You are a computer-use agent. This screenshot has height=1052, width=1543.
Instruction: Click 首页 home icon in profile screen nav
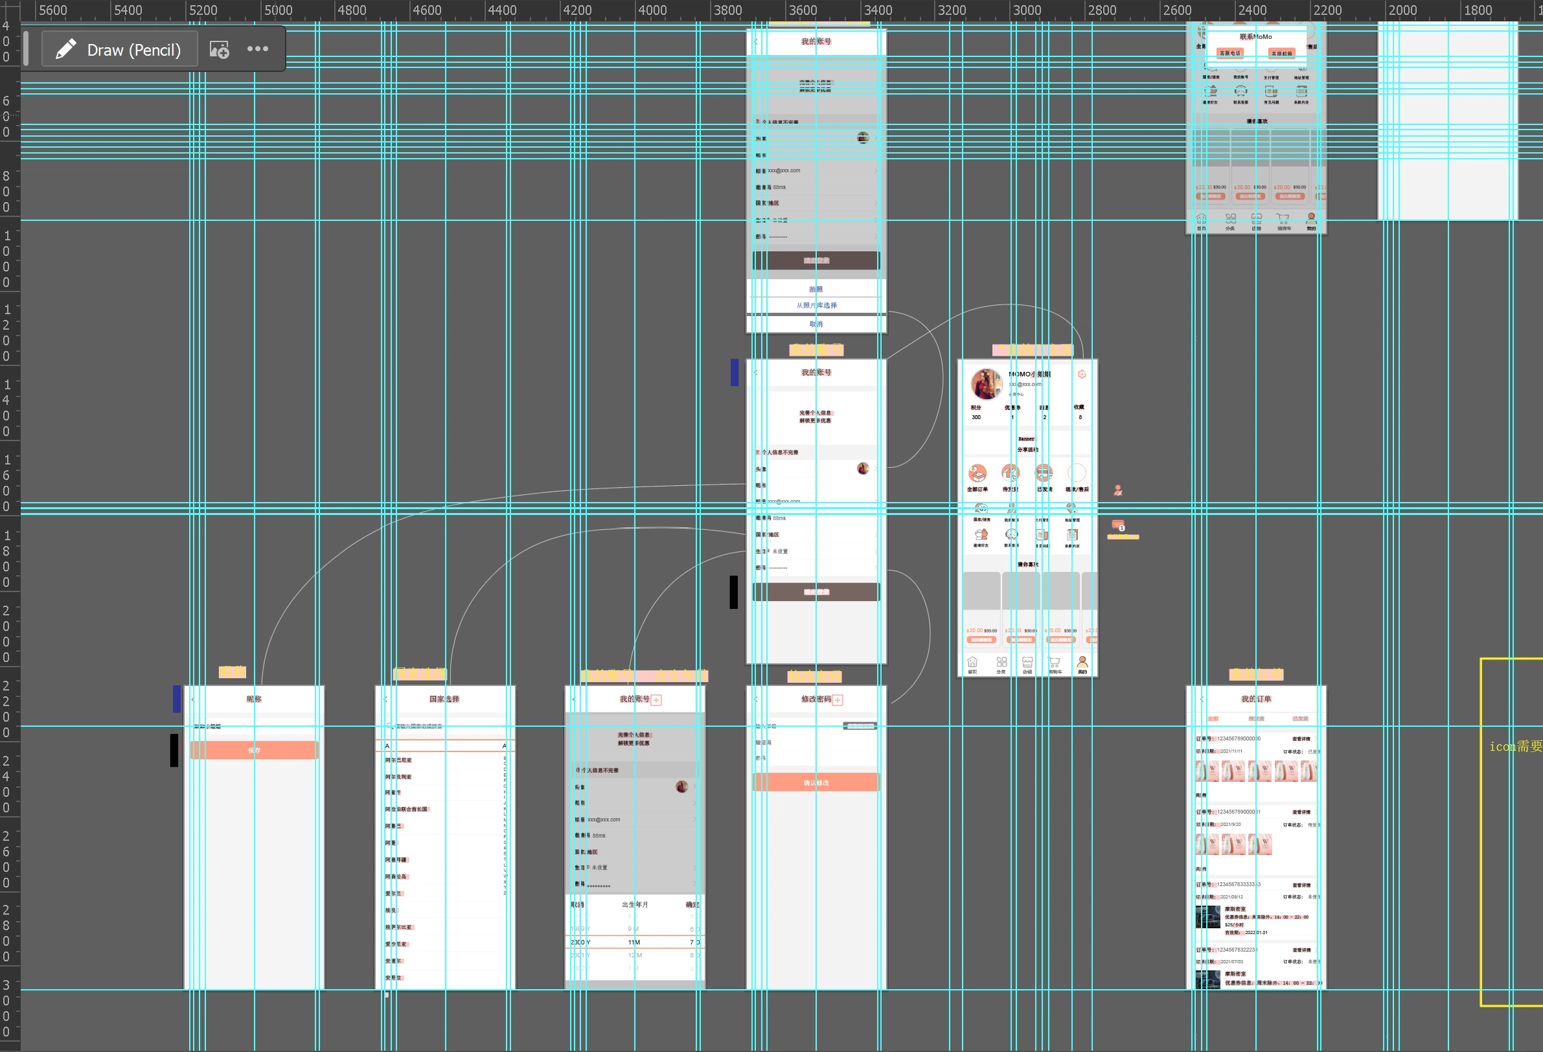tap(972, 662)
